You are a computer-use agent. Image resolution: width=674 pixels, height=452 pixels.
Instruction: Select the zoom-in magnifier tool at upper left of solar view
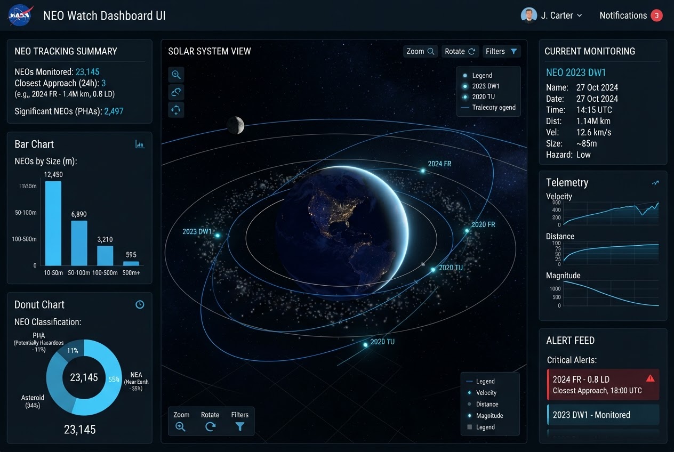point(176,75)
